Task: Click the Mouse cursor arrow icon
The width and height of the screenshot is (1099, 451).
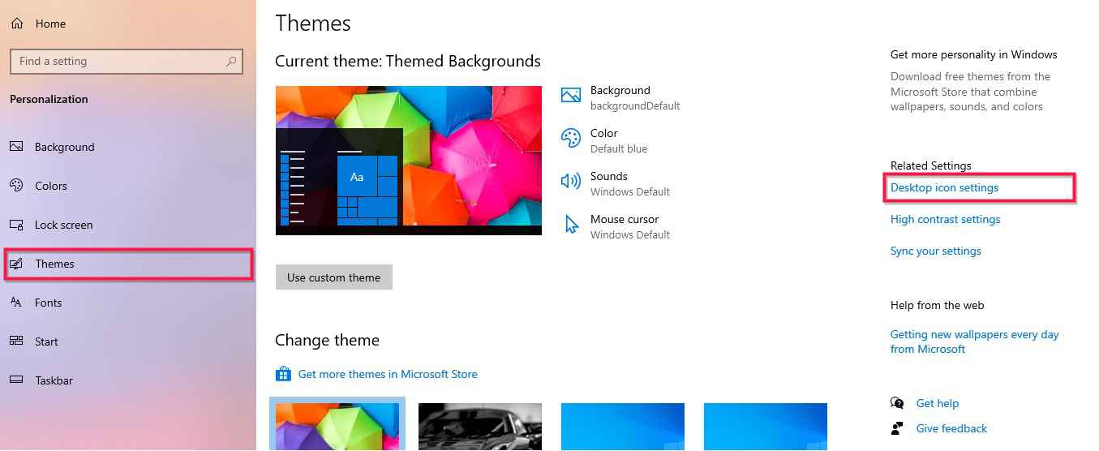Action: click(x=572, y=225)
